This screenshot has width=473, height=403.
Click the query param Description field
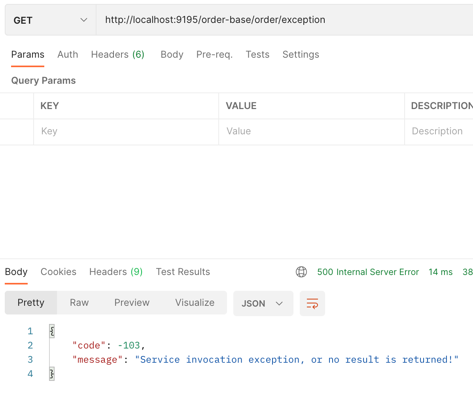(x=439, y=132)
